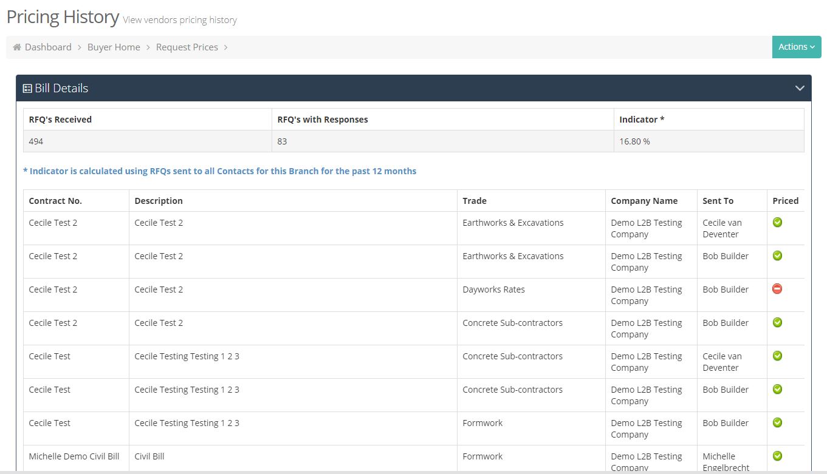Click the Trade column header

[x=531, y=201]
